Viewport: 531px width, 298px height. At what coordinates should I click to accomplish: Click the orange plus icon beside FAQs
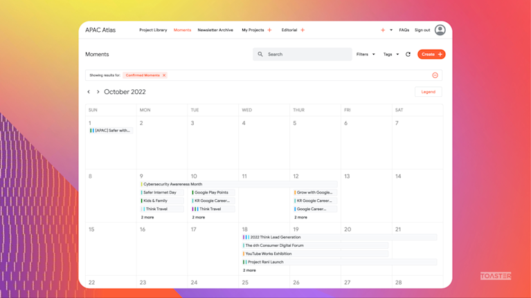(x=383, y=30)
